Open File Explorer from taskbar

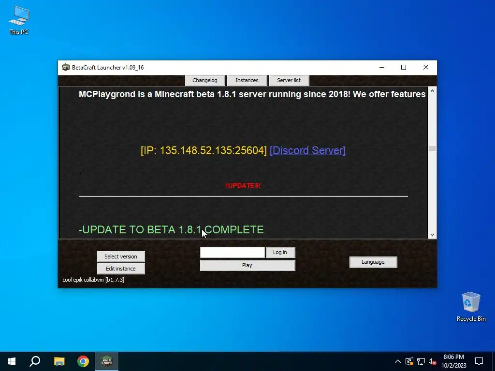tap(59, 361)
